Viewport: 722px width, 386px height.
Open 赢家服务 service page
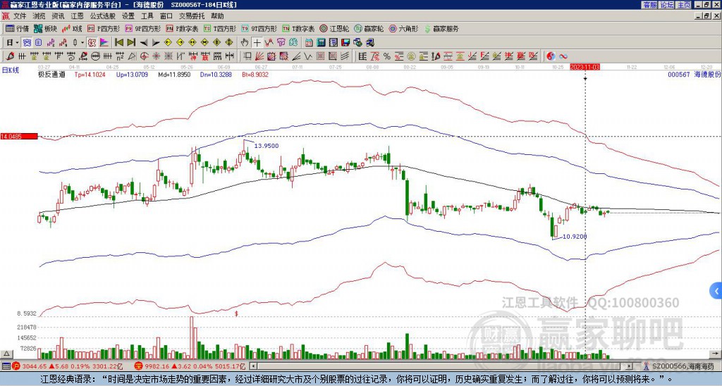[x=441, y=28]
